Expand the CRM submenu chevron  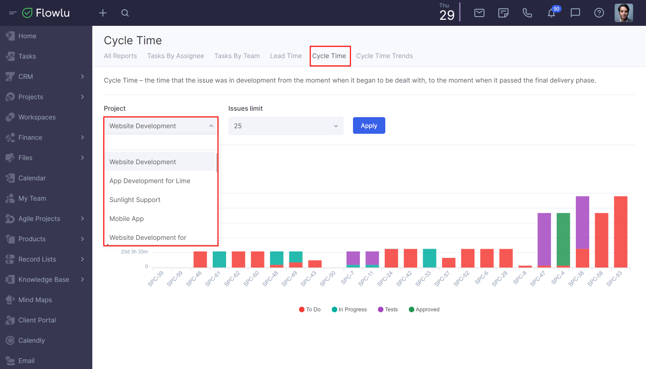[x=83, y=77]
